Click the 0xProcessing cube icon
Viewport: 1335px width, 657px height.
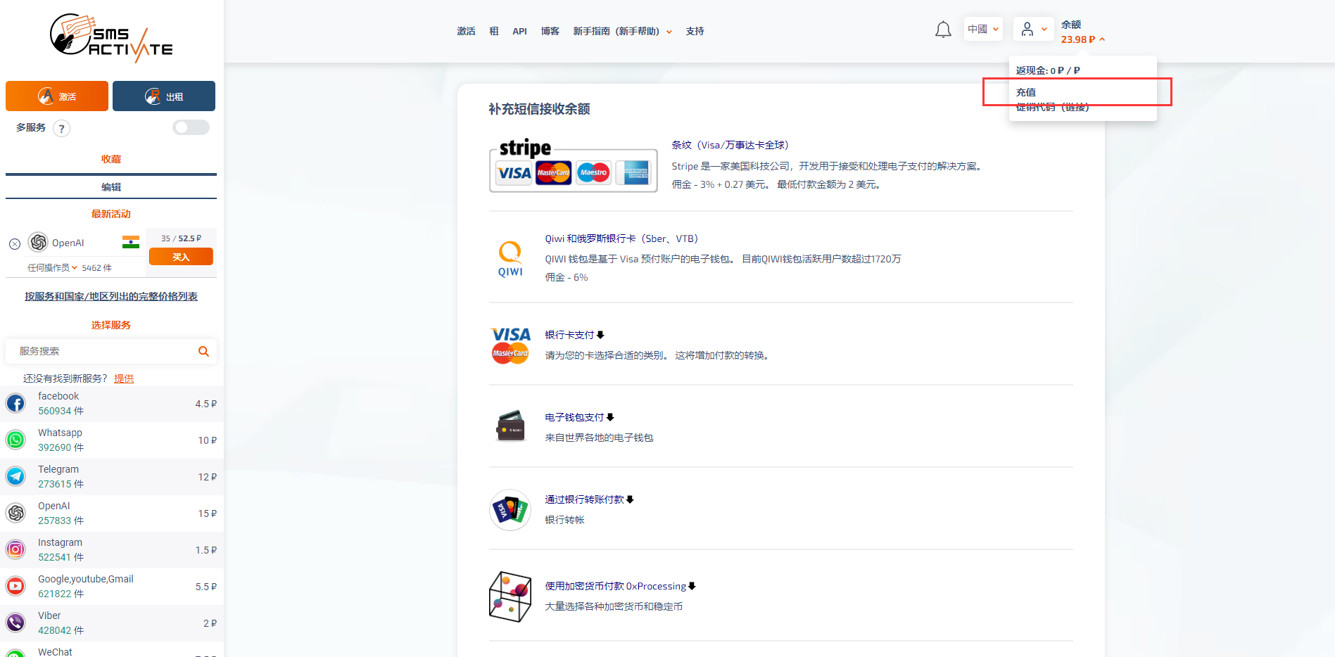pyautogui.click(x=510, y=597)
